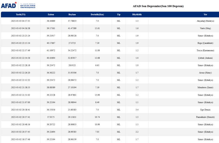Select date cell 2025-05-02 20:58:41
The height and width of the screenshot is (143, 219).
[21, 110]
